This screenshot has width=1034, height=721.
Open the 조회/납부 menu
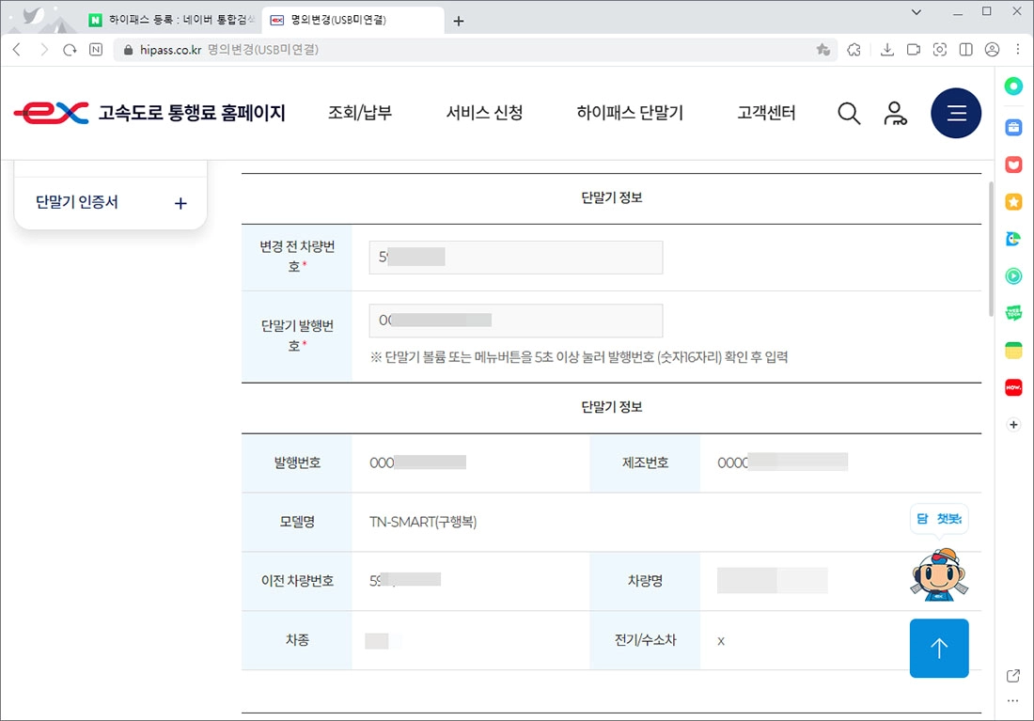360,112
